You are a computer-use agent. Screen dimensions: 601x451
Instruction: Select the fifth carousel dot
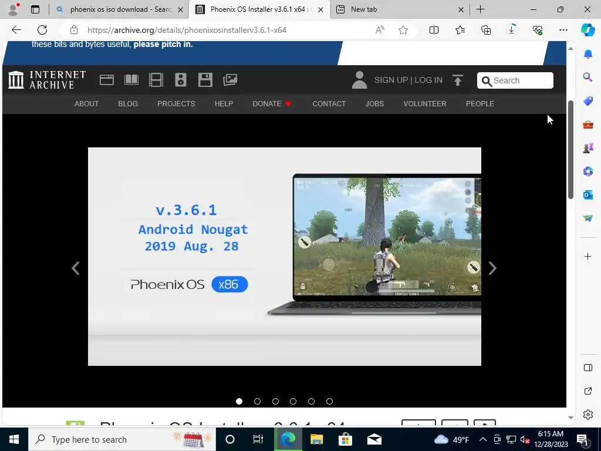click(x=311, y=401)
